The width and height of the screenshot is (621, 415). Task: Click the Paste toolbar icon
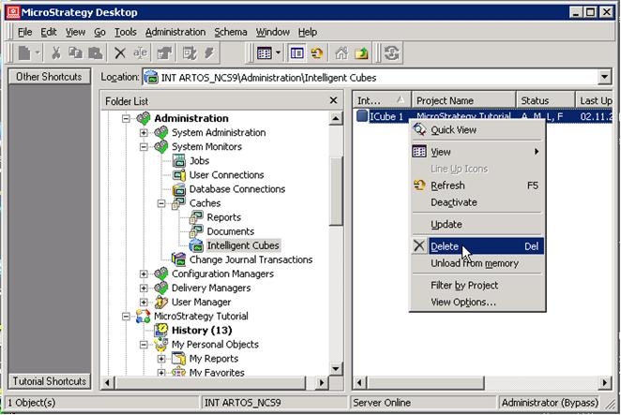click(x=95, y=53)
